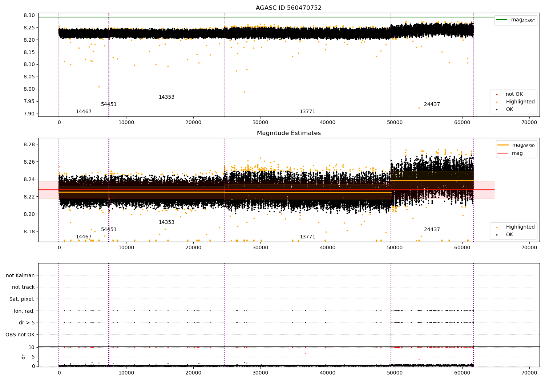The height and width of the screenshot is (381, 545).
Task: Click y-axis tick 7.90 in top plot
Action: (x=30, y=114)
